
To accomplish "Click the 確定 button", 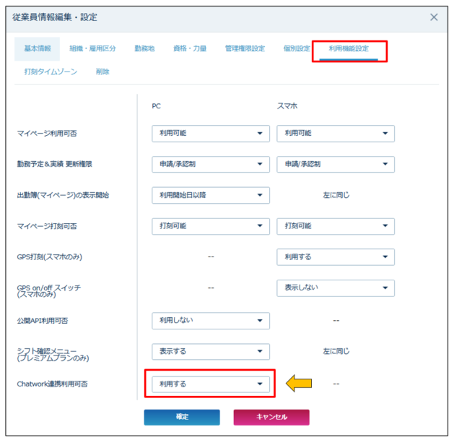I will tap(182, 417).
